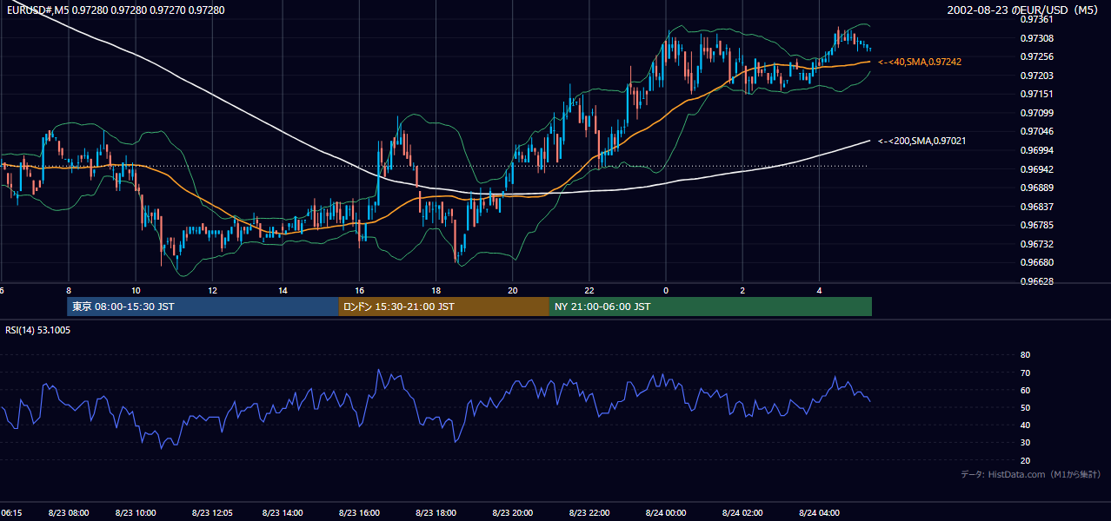The width and height of the screenshot is (1111, 521).
Task: Click the 8/23 16:00 time label
Action: point(360,513)
